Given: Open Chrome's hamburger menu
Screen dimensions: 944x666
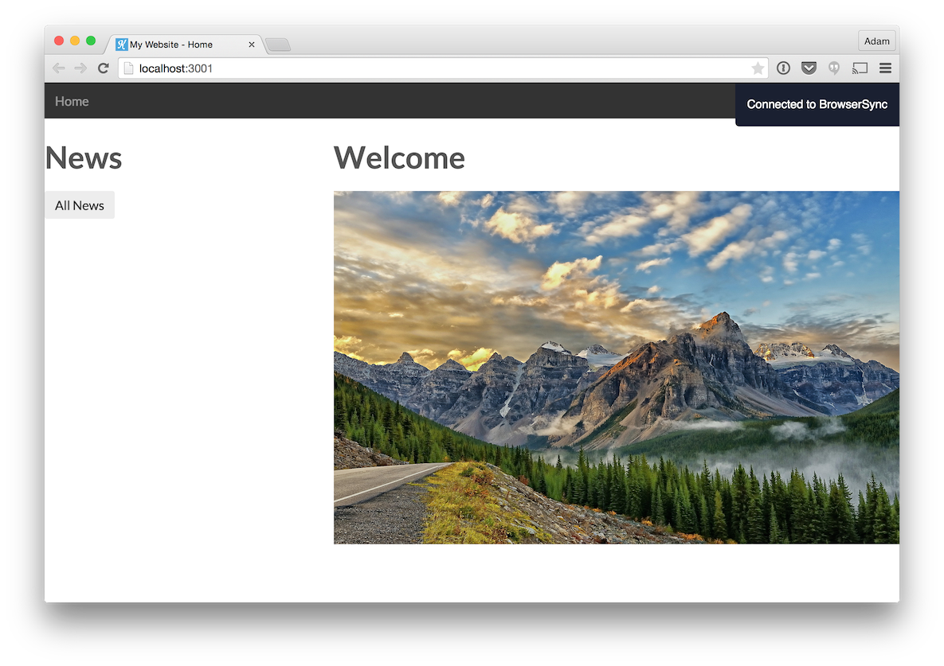Looking at the screenshot, I should [x=885, y=68].
